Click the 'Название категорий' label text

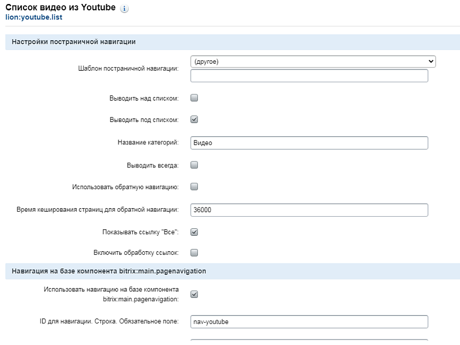tap(148, 143)
